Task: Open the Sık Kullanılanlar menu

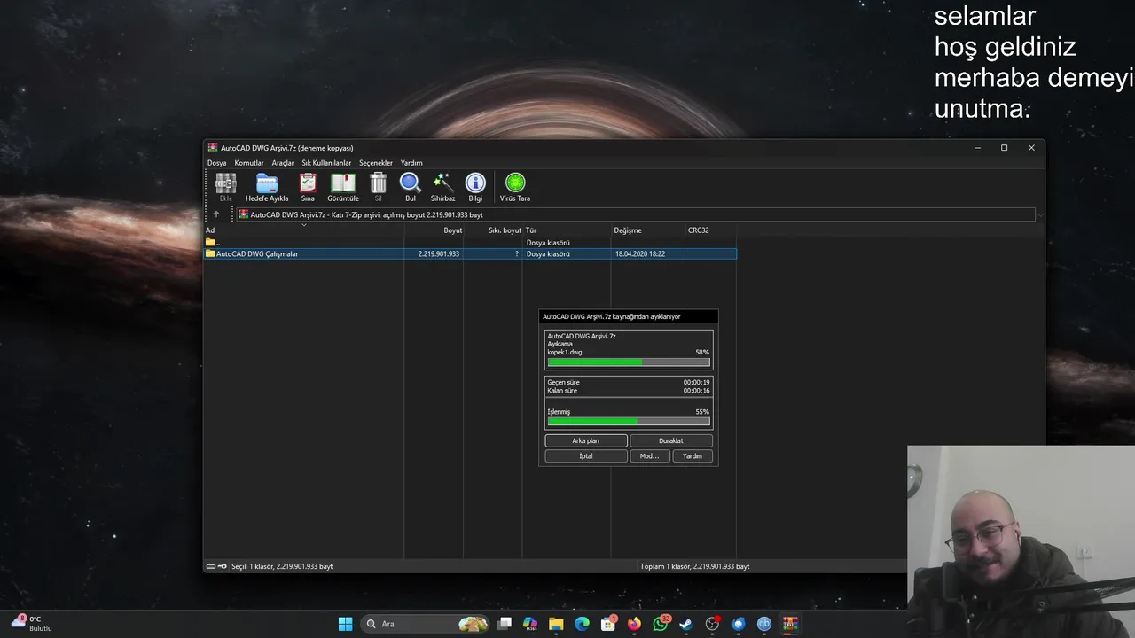Action: coord(326,163)
